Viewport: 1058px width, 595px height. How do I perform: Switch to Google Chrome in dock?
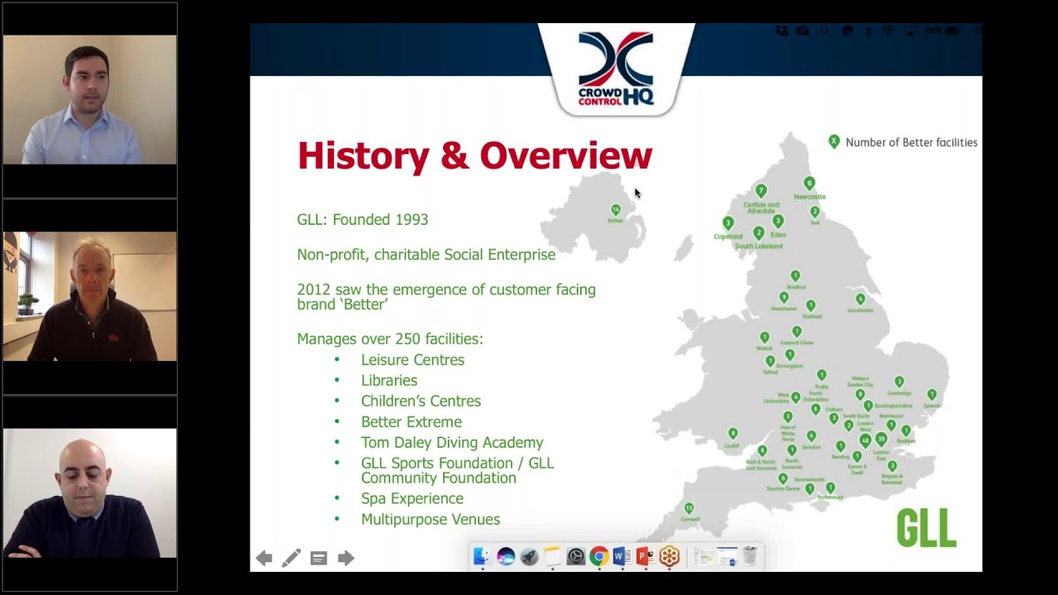click(x=599, y=557)
